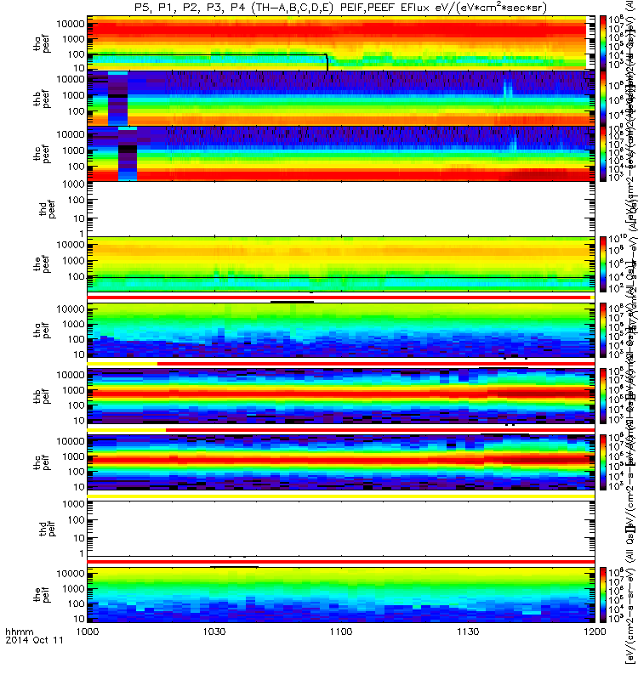638x680 pixels.
Task: Click the 100 tick on the peif axis
Action: (77, 603)
